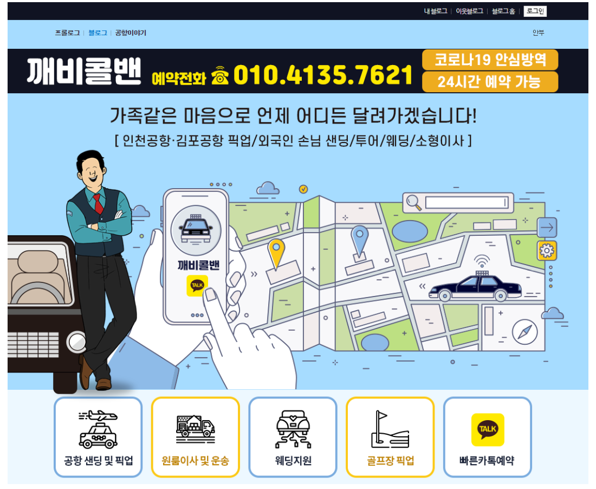Go to 블로그홈

coord(503,11)
